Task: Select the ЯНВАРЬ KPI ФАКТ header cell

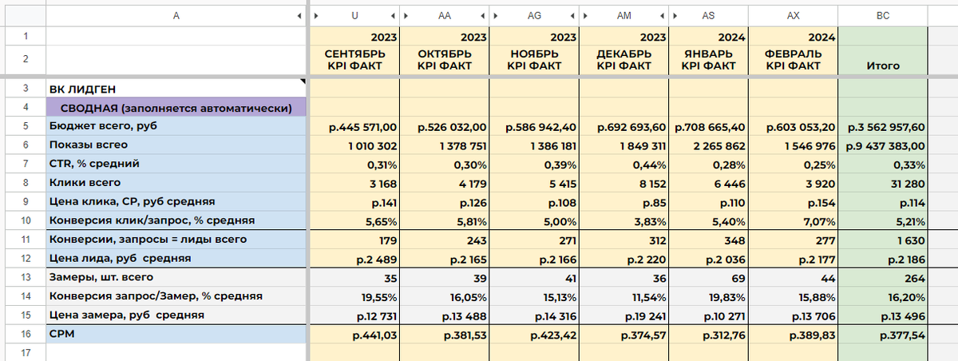Action: click(710, 60)
